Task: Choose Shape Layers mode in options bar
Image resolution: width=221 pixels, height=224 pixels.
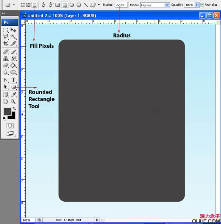Action: point(23,5)
